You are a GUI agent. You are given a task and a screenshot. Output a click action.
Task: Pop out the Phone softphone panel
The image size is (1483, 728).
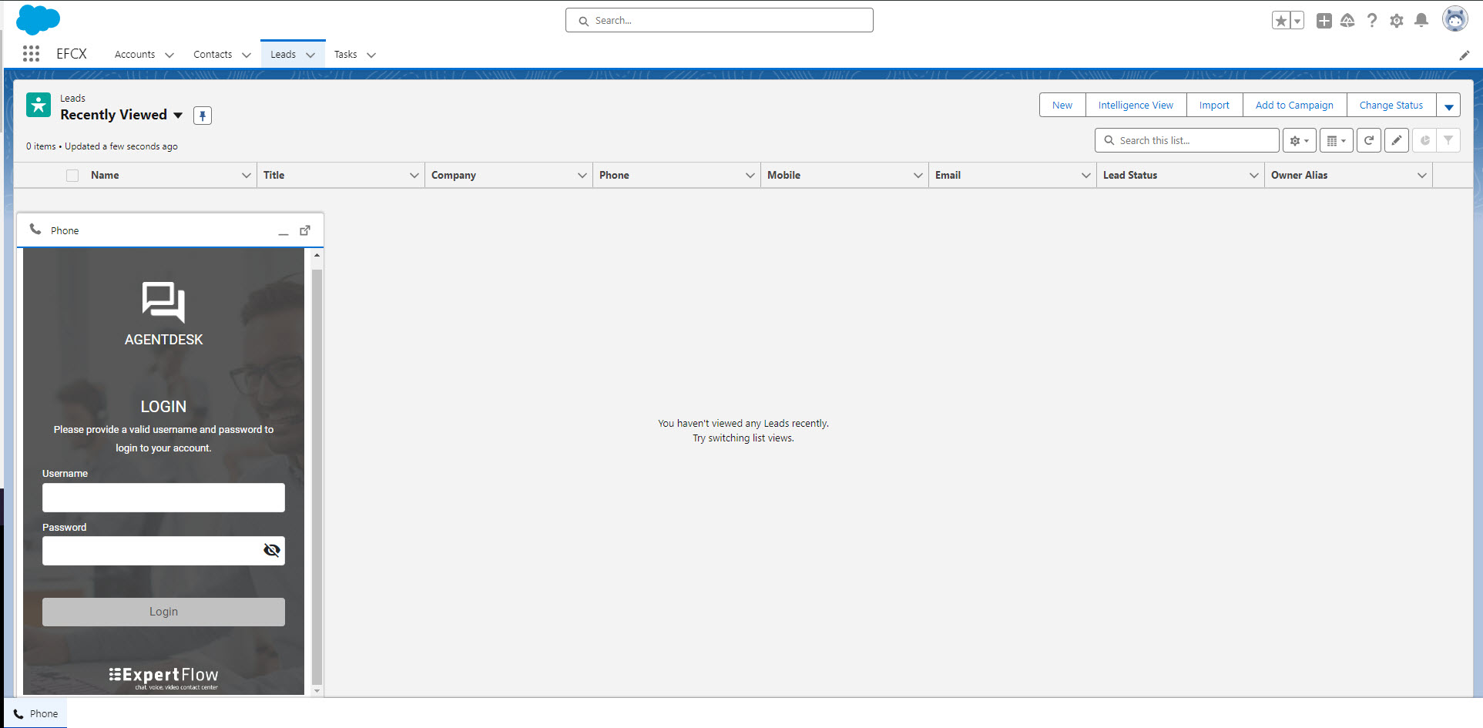[305, 230]
